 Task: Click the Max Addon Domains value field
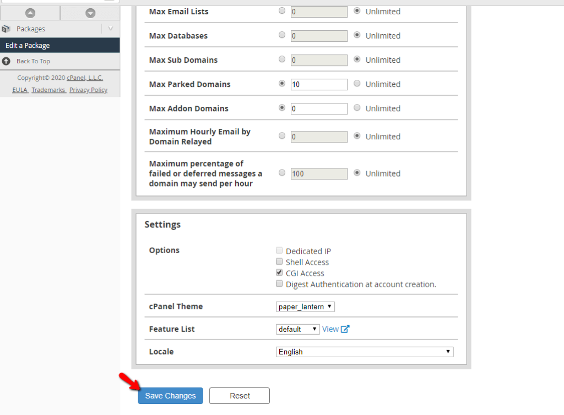click(x=319, y=108)
